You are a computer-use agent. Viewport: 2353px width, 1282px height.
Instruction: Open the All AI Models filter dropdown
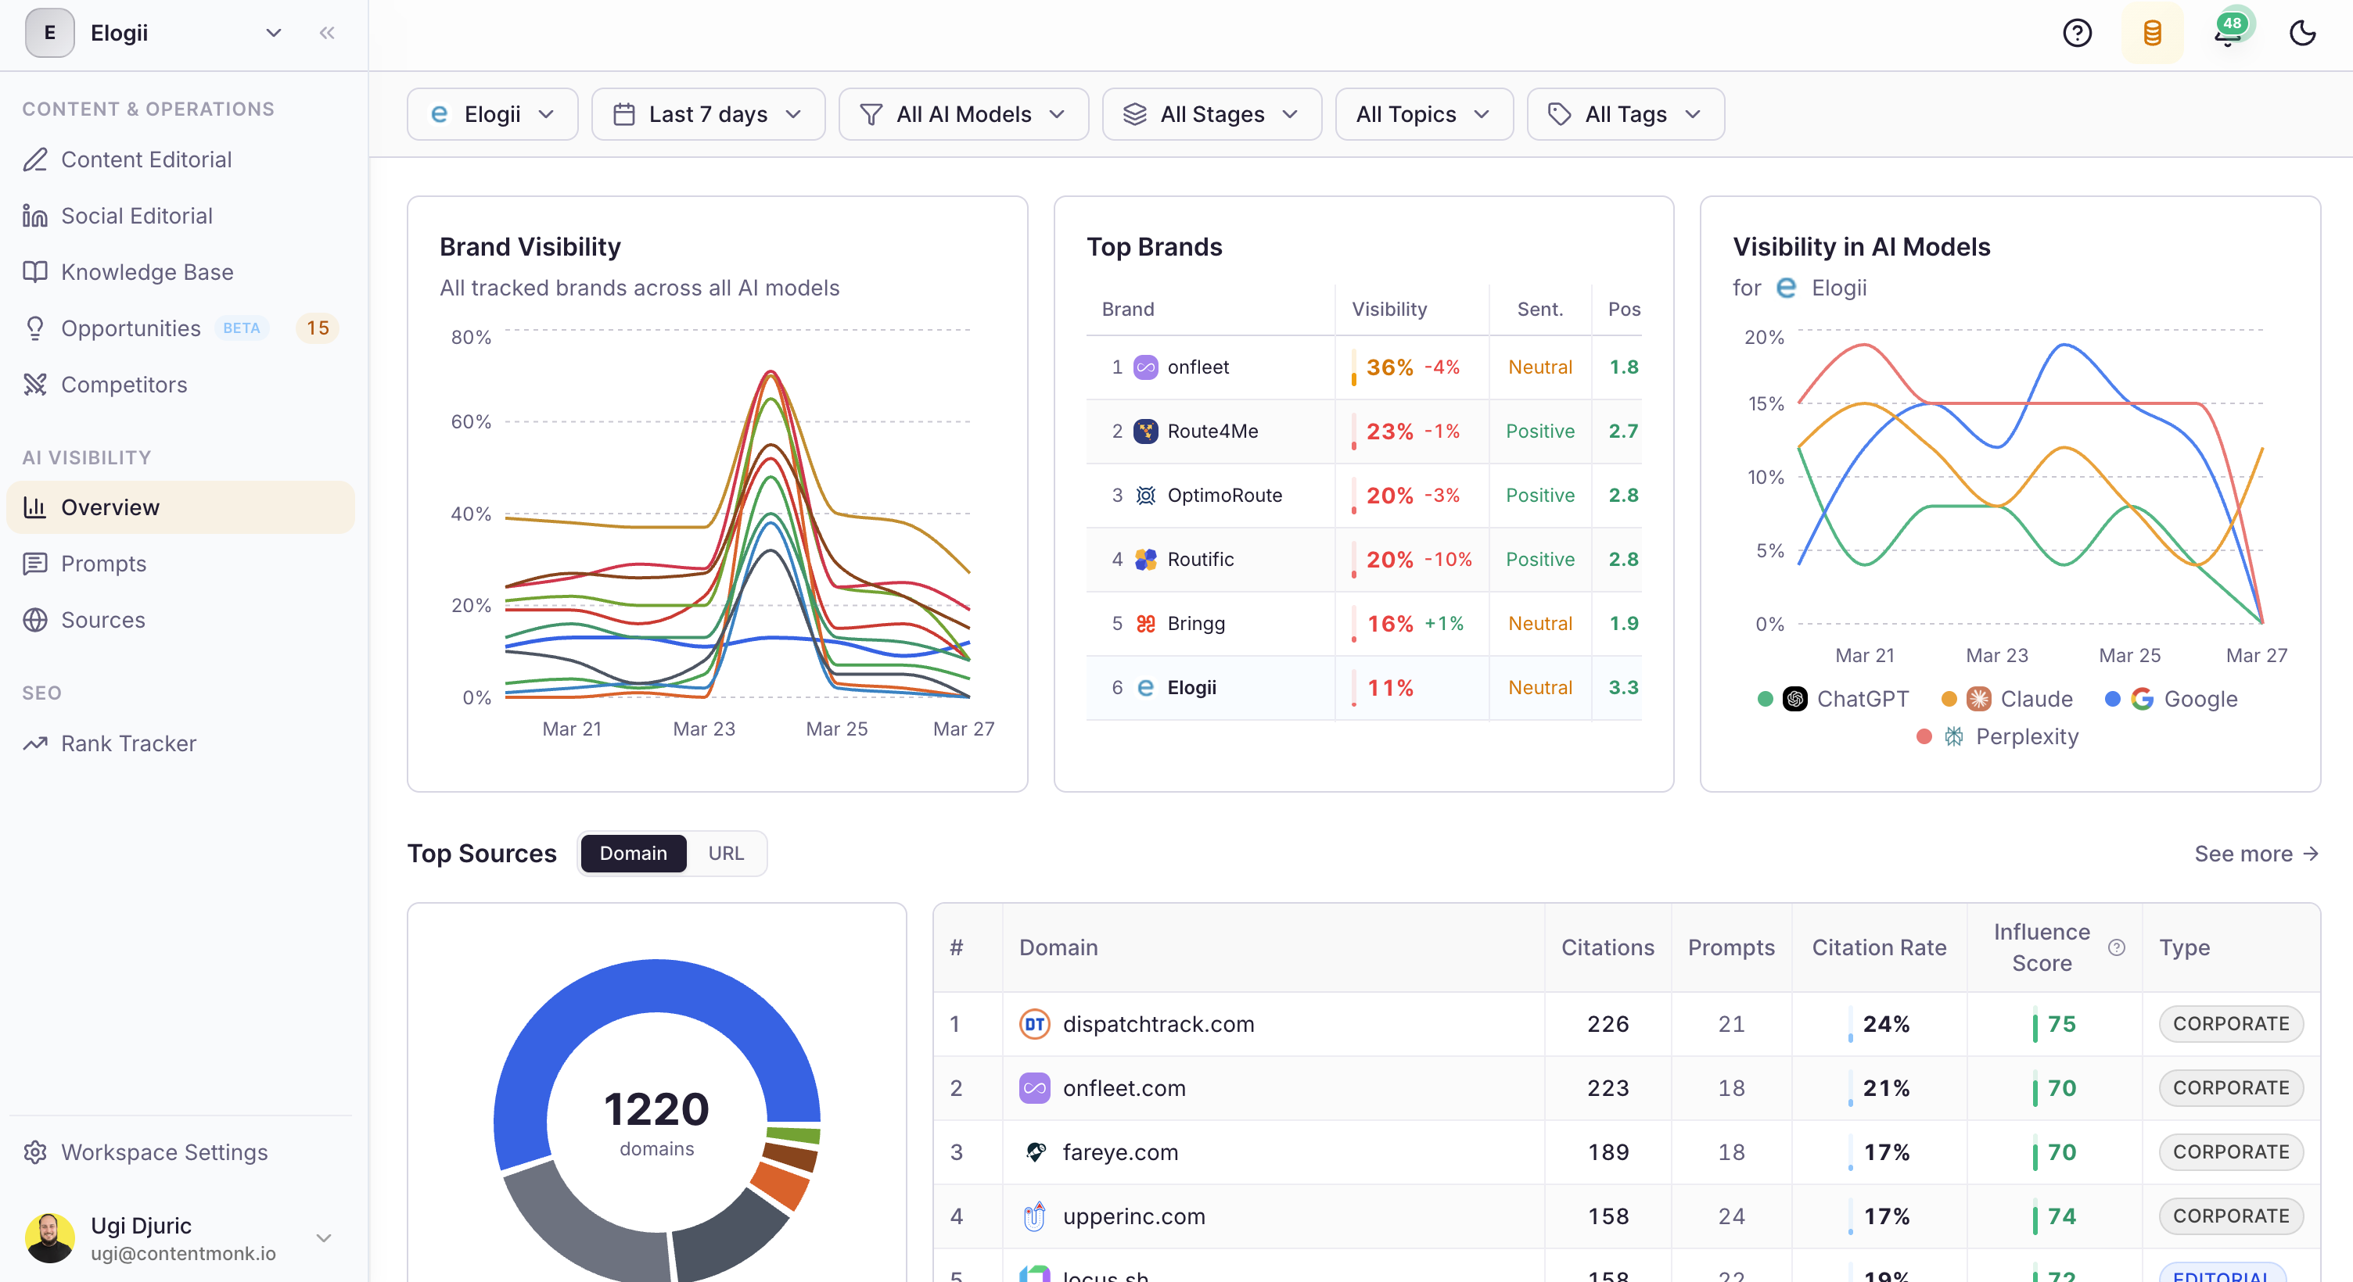tap(963, 113)
